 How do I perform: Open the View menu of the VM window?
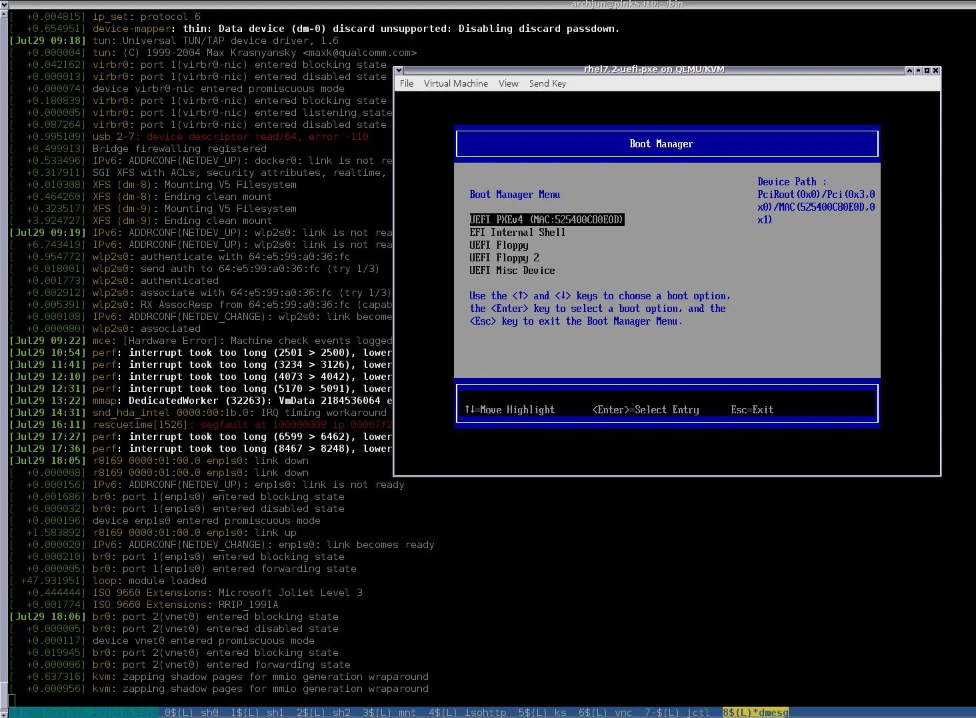508,83
